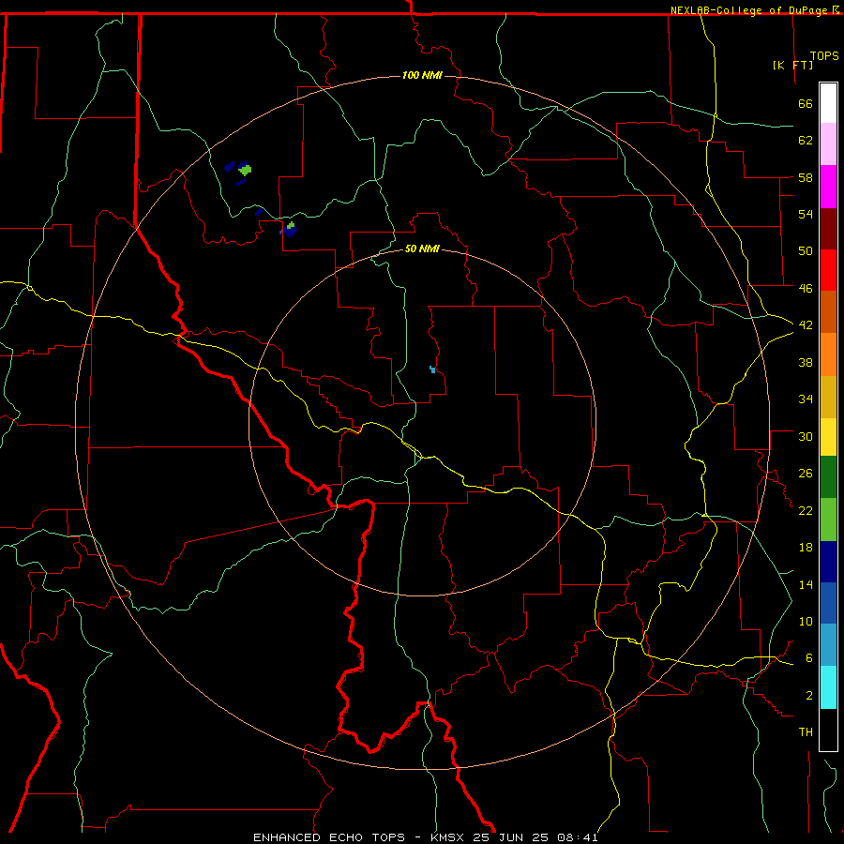Click the small light-blue echo inside 50 NMI ring

tap(432, 369)
